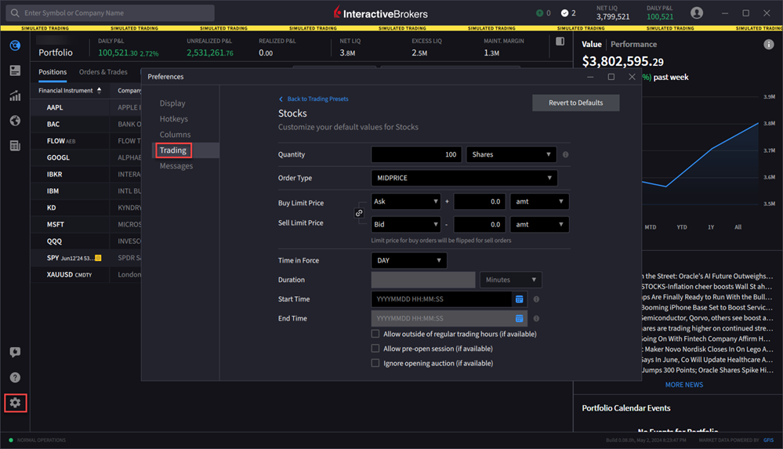The height and width of the screenshot is (449, 783).
Task: Select Messages in Preferences sidebar
Action: [176, 166]
